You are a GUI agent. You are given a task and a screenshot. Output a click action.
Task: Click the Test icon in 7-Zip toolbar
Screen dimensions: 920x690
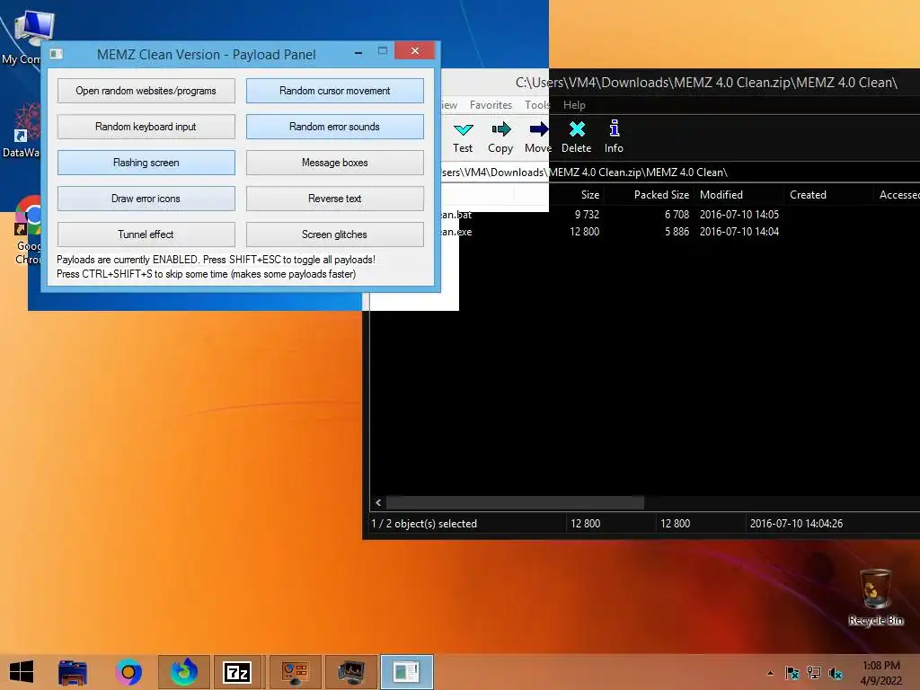click(x=463, y=137)
